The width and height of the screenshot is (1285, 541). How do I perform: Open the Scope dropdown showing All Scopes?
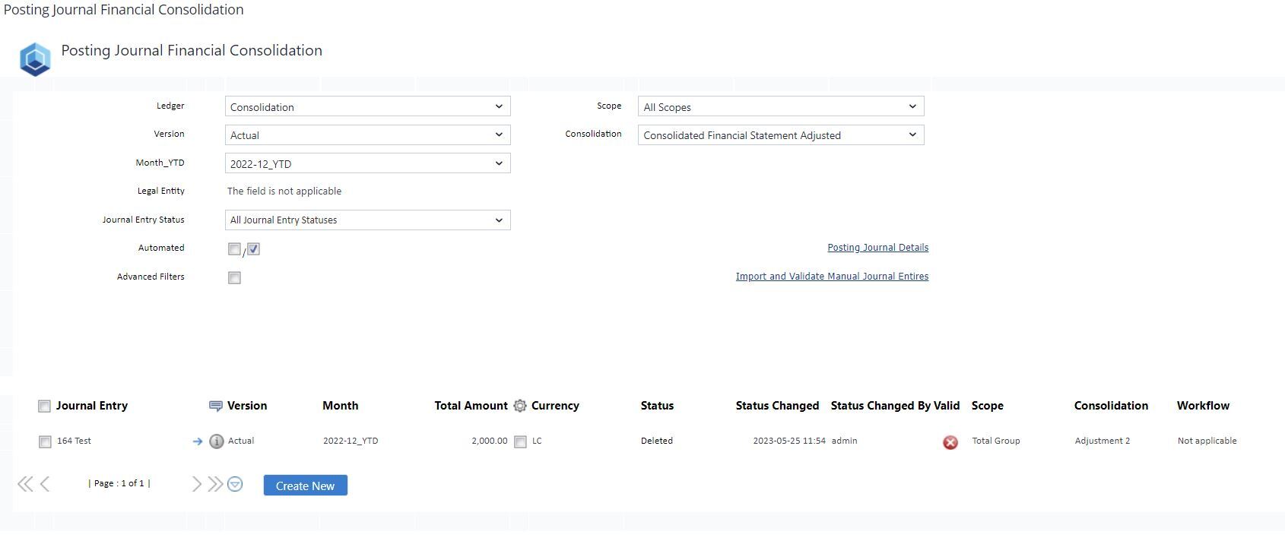[x=780, y=107]
